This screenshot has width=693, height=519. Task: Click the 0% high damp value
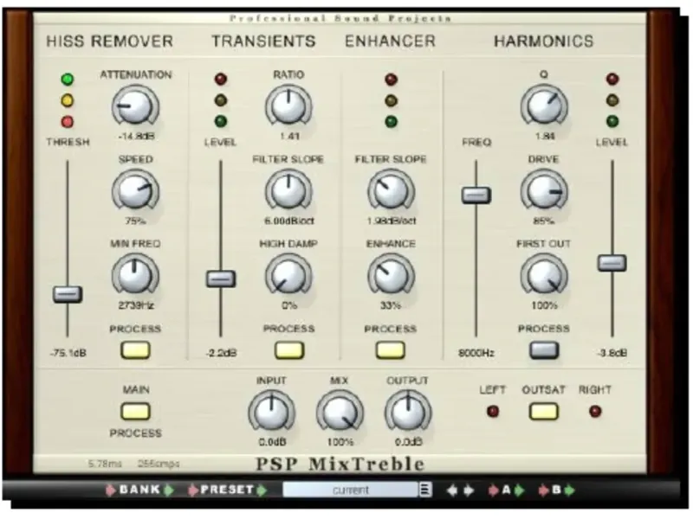click(x=289, y=305)
